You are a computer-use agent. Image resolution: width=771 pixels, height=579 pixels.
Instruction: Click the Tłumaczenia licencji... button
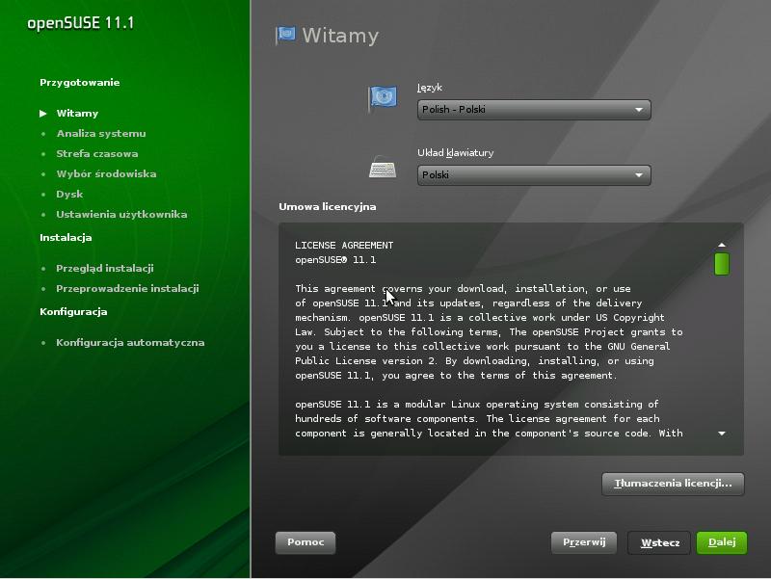point(673,484)
